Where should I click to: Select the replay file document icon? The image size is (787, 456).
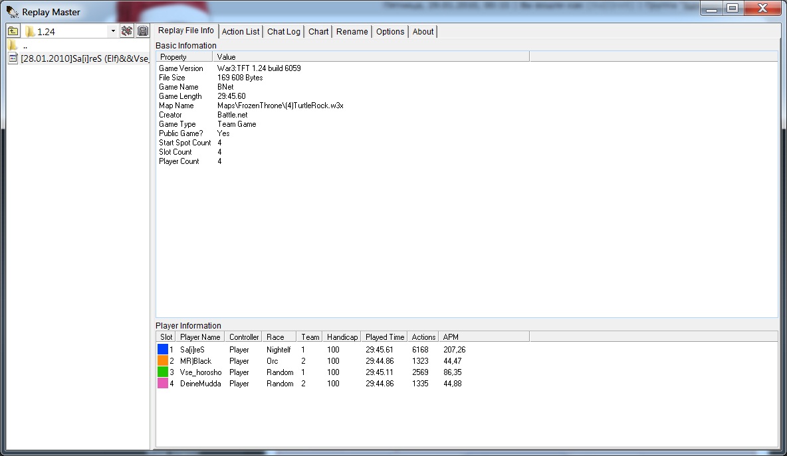coord(13,58)
